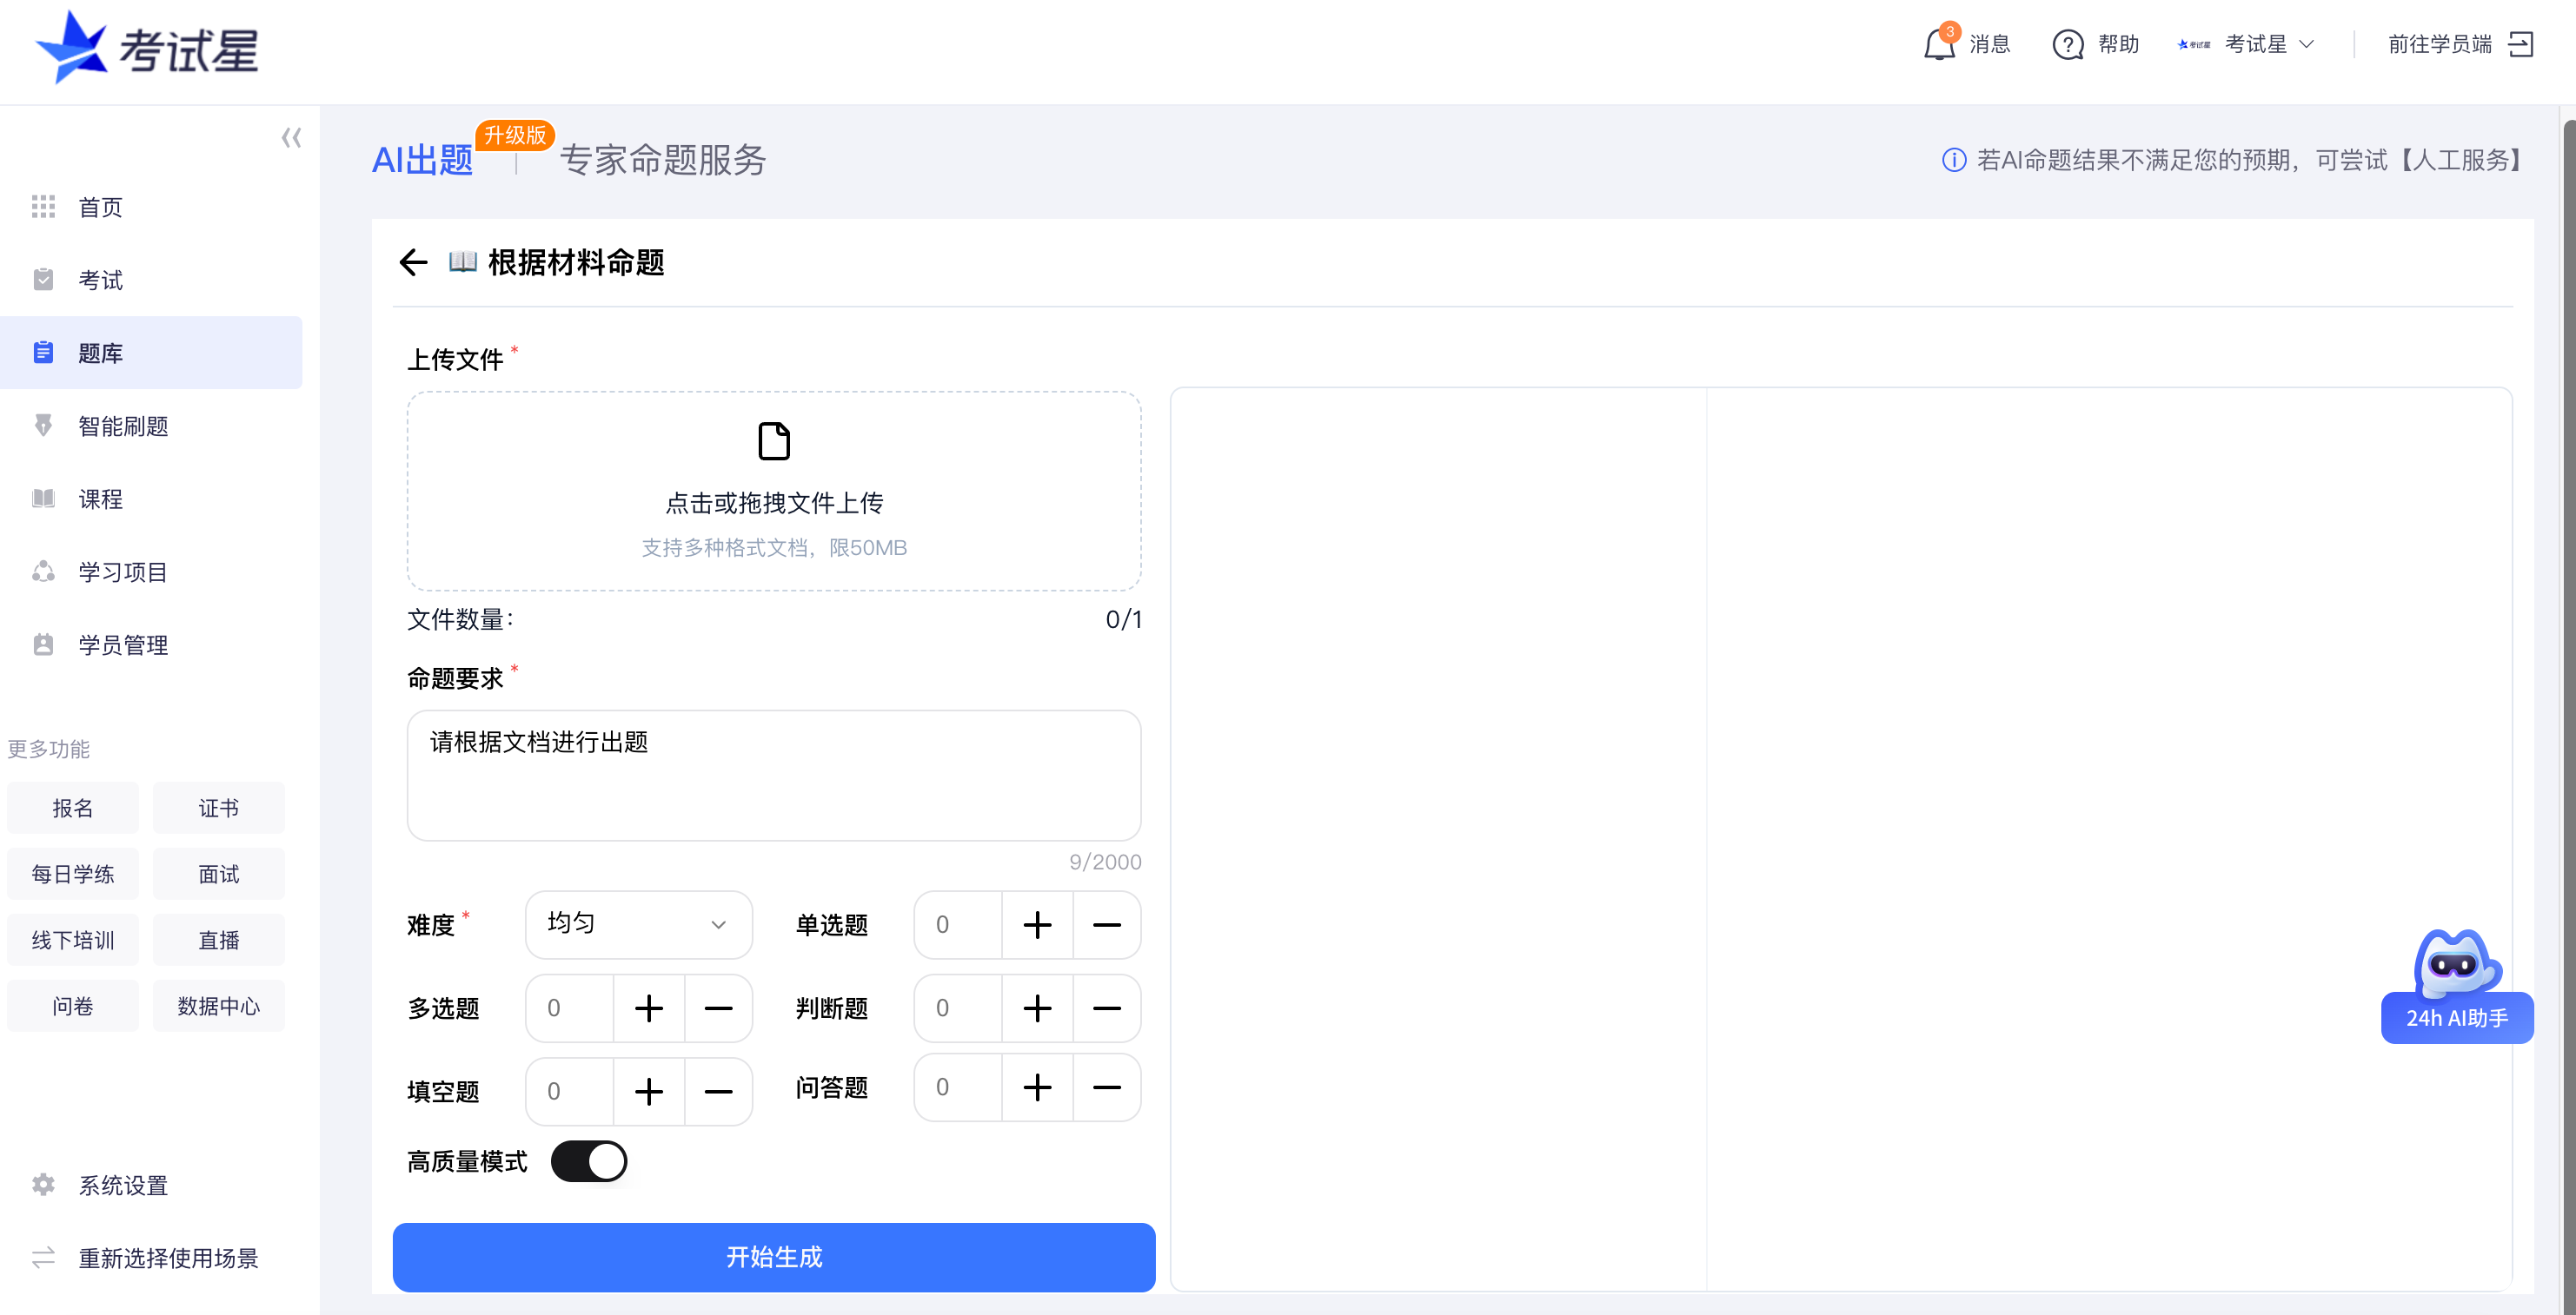Image resolution: width=2576 pixels, height=1315 pixels.
Task: Increase 单选题 count with plus button
Action: 1037,925
